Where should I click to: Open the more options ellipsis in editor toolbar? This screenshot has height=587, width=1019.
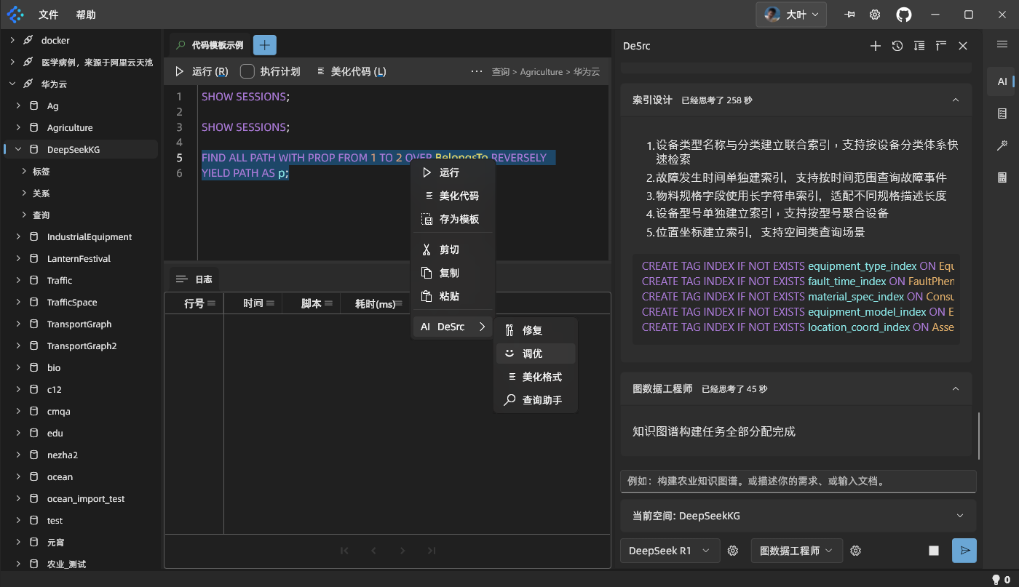pos(477,71)
